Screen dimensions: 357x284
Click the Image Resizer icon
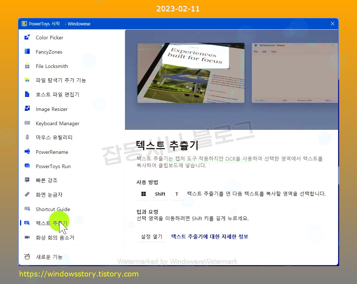(27, 108)
